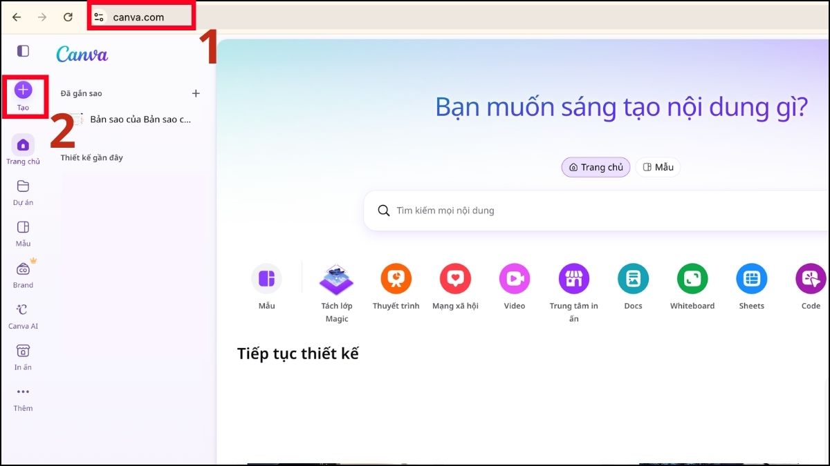Click the Tiếp tục thiết kế heading
830x466 pixels.
coord(298,353)
